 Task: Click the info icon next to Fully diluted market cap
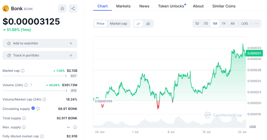(x=42, y=136)
